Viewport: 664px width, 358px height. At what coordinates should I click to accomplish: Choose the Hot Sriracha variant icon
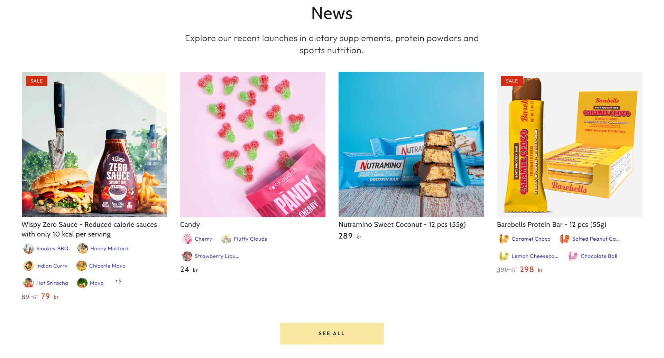28,283
